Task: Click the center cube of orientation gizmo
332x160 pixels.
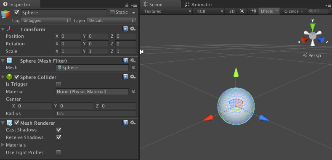Action: click(x=313, y=36)
